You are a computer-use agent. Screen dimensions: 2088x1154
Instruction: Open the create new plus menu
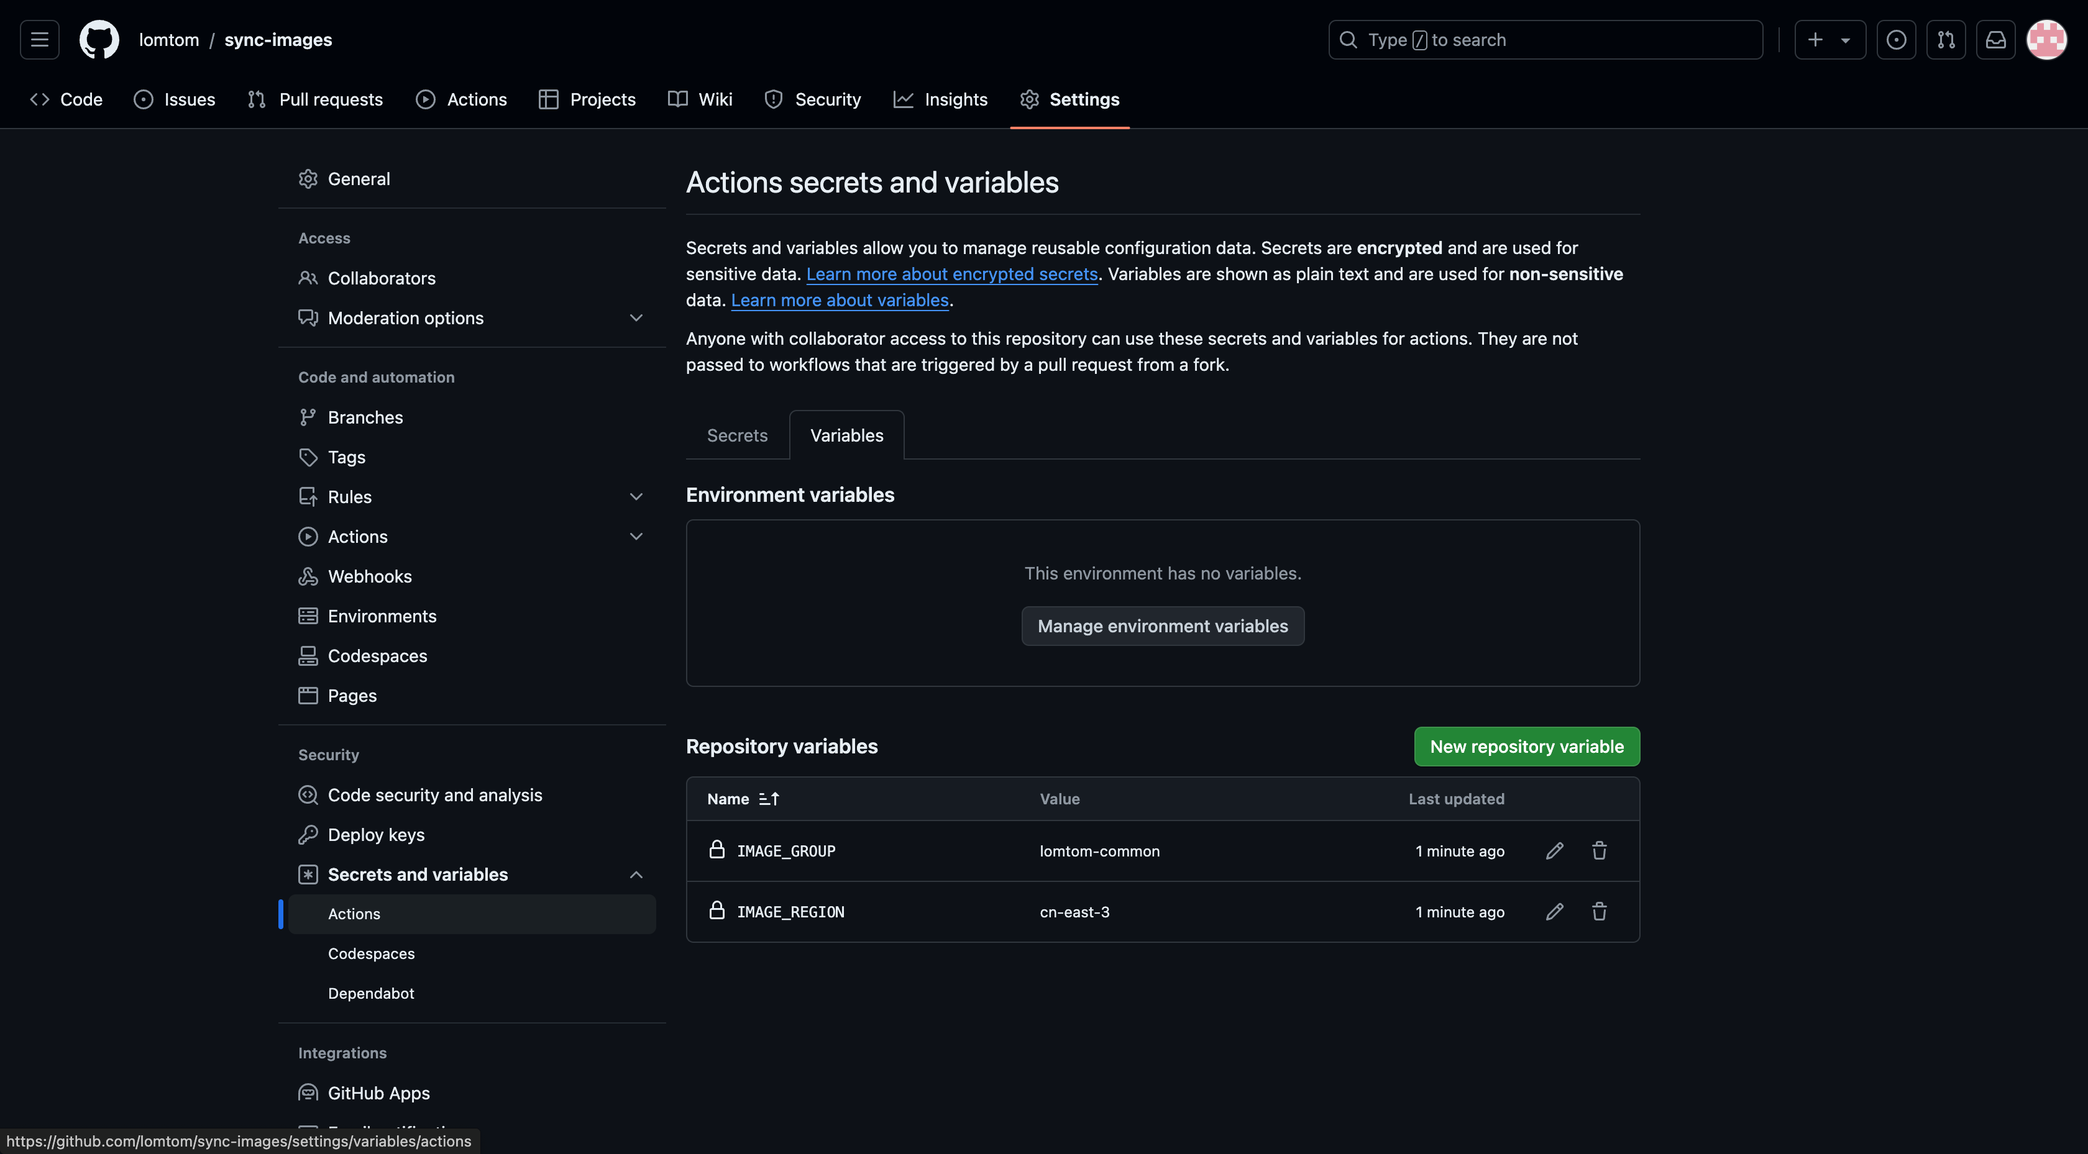pos(1829,40)
